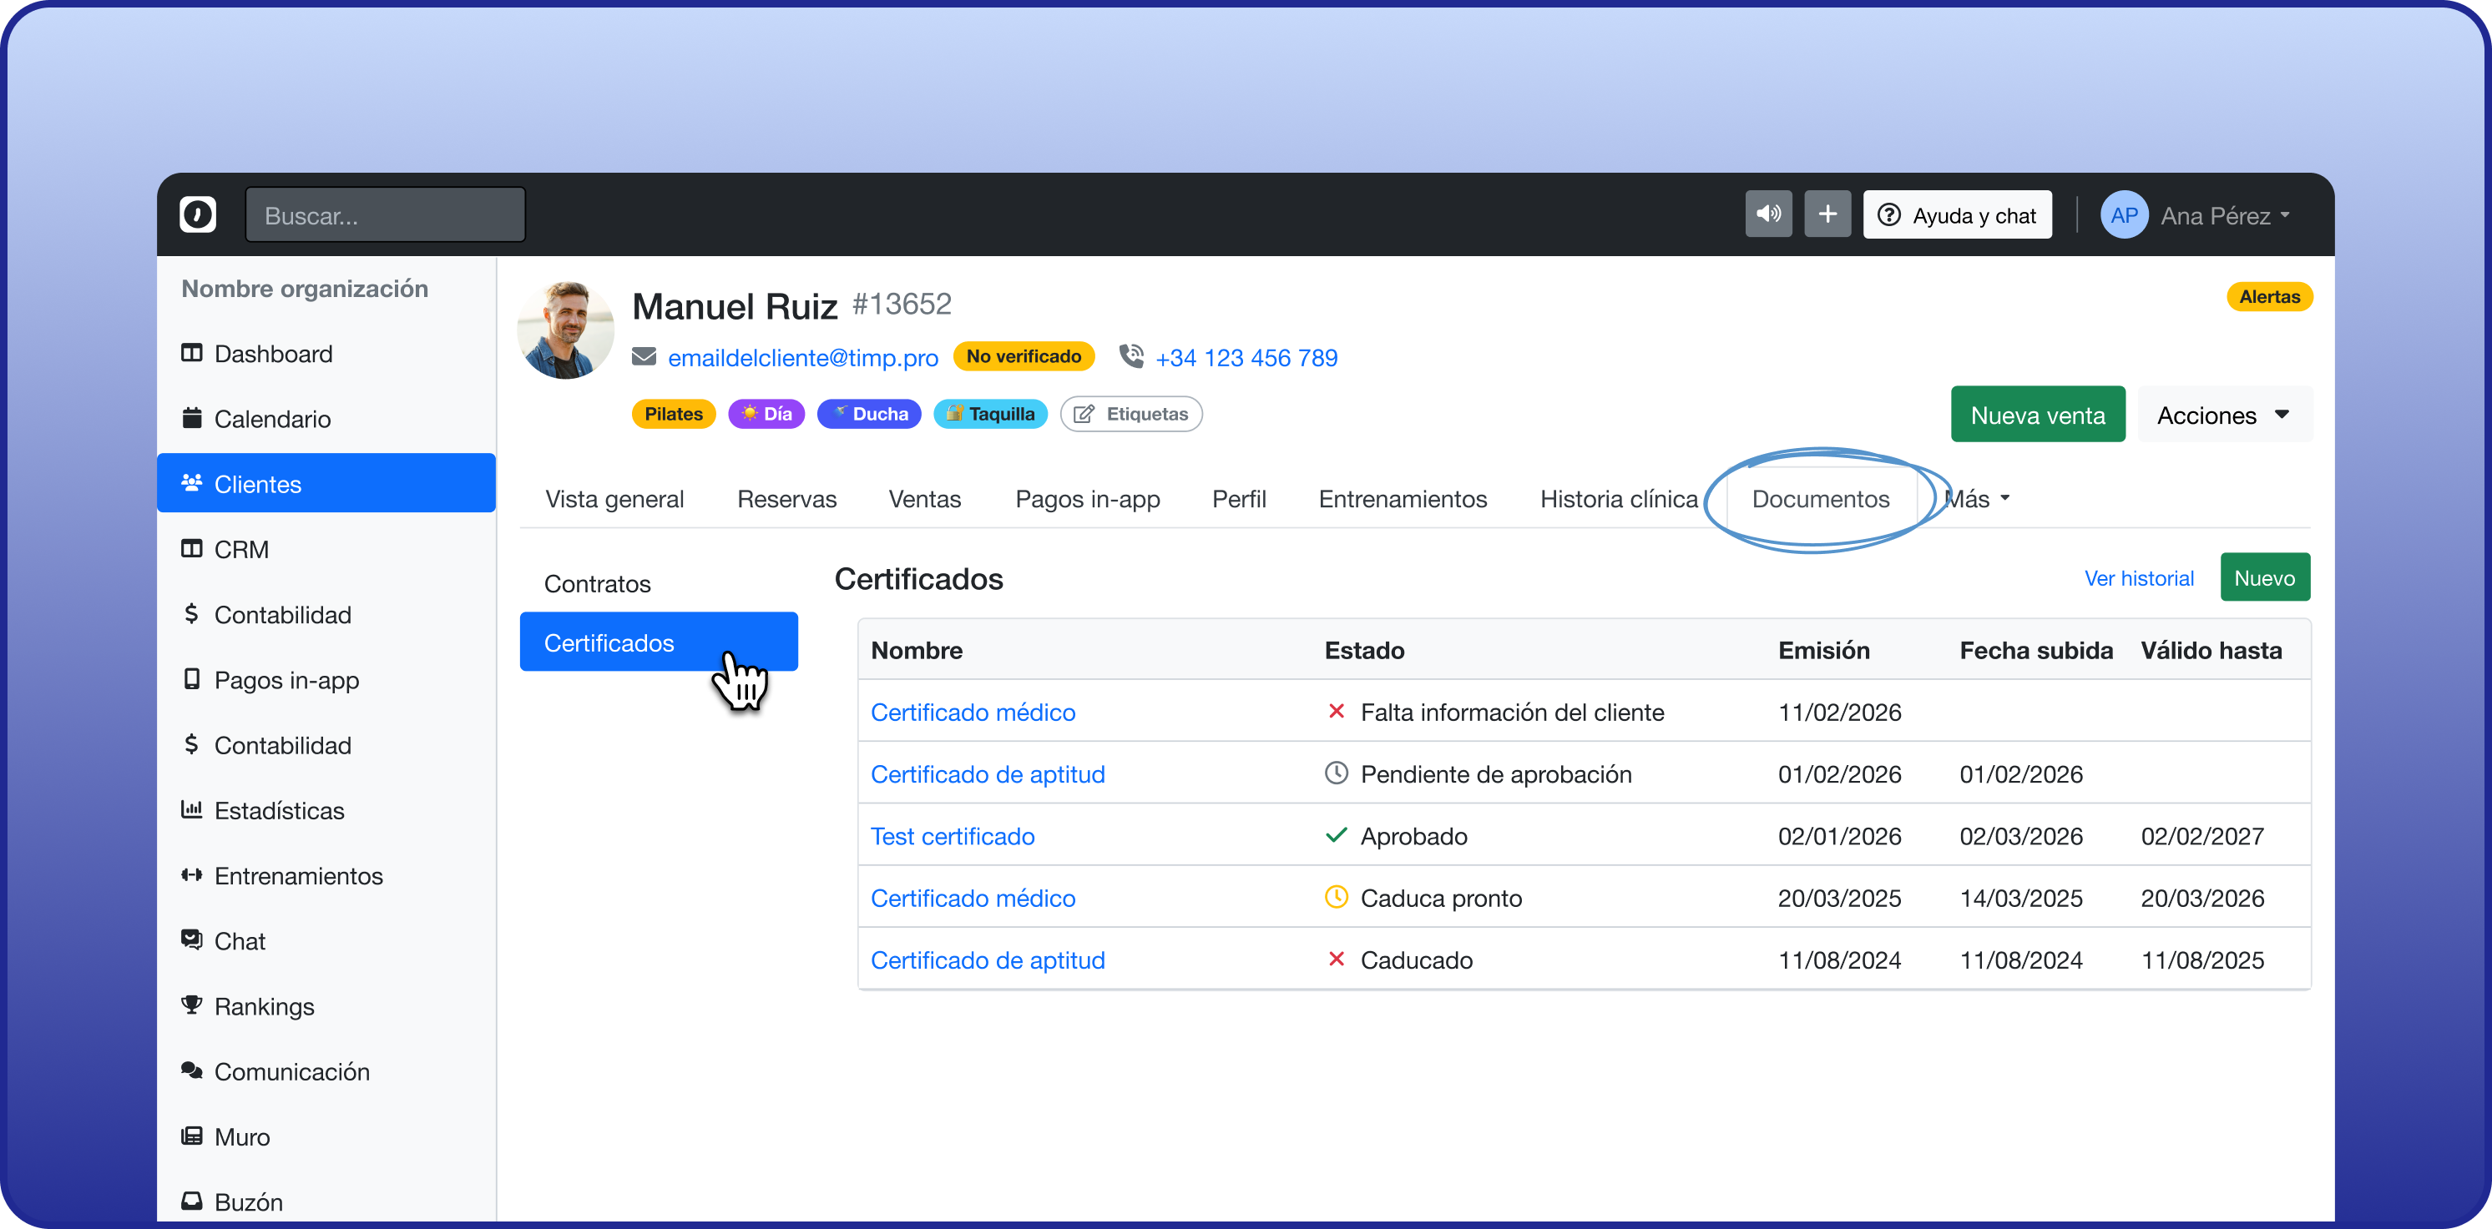Click the green Nuevo certificate button
Image resolution: width=2492 pixels, height=1229 pixels.
(x=2264, y=577)
